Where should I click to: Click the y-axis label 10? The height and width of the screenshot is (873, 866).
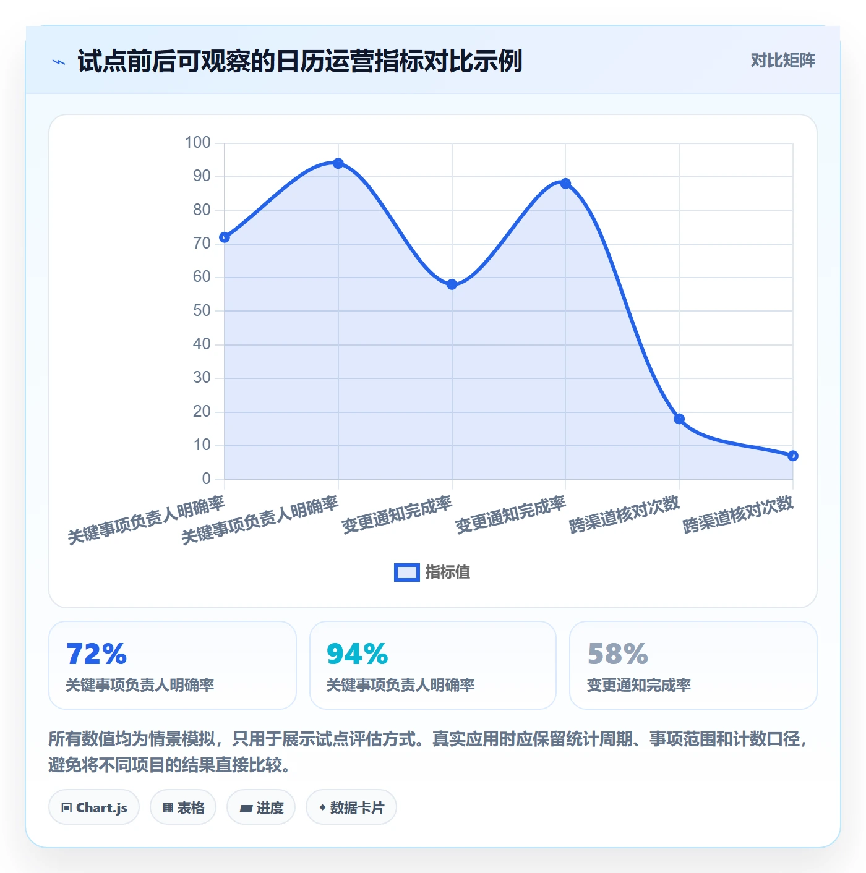pos(202,445)
